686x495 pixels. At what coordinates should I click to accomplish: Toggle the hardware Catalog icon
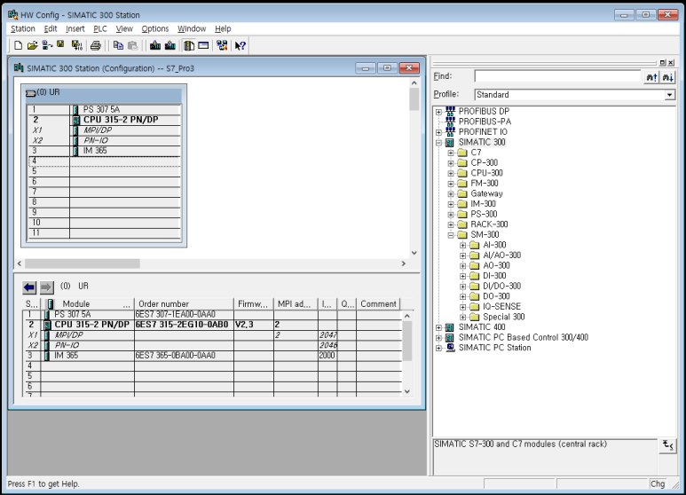(189, 45)
